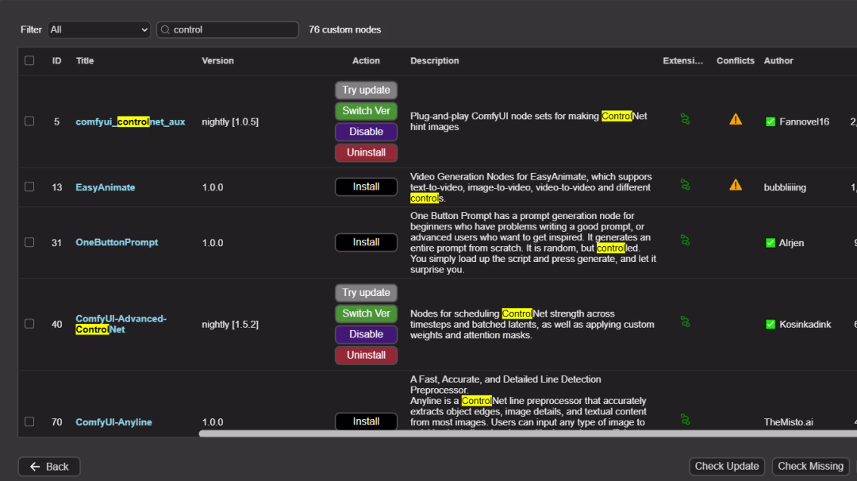Click the search magnifier icon
The height and width of the screenshot is (481, 857).
pyautogui.click(x=165, y=29)
